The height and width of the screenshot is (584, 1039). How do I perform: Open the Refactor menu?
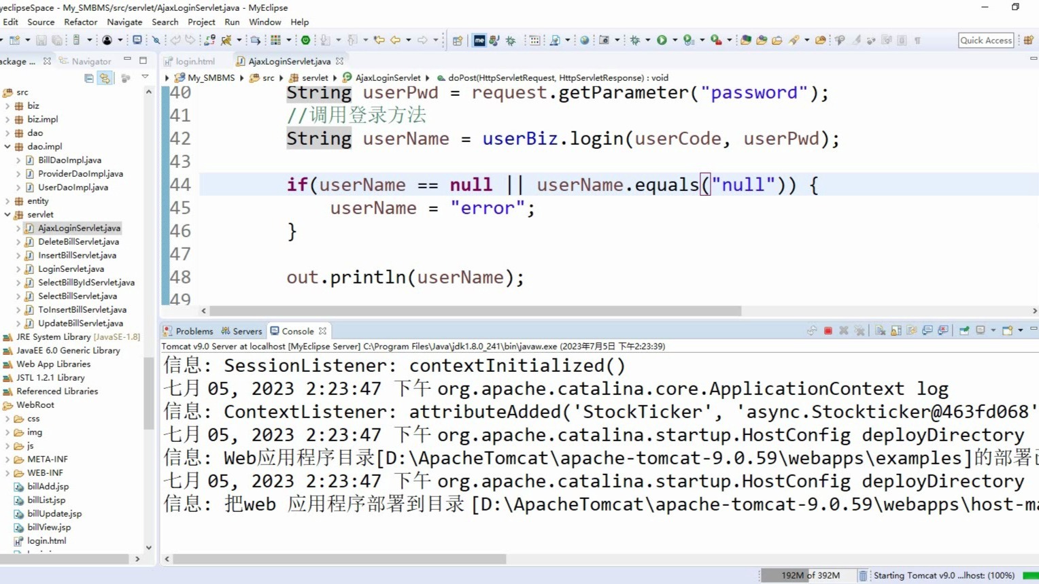(x=81, y=22)
